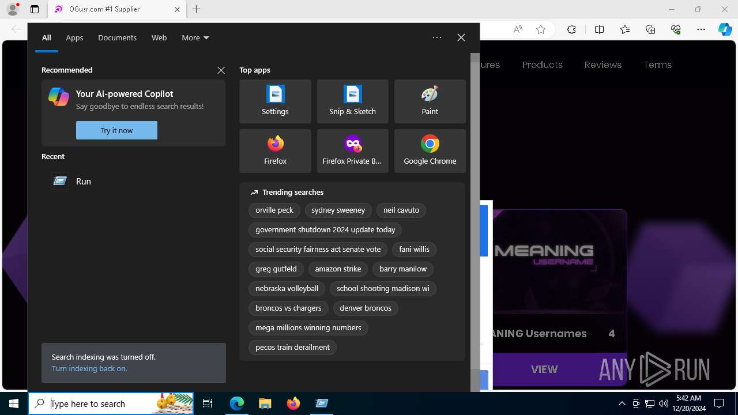Screen dimensions: 738x415
Task: Open search panel options ellipsis
Action: point(437,37)
